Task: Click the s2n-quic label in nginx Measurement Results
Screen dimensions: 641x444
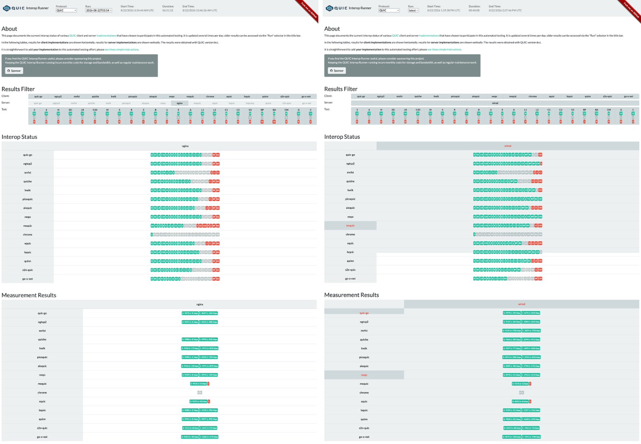Action: pos(42,428)
